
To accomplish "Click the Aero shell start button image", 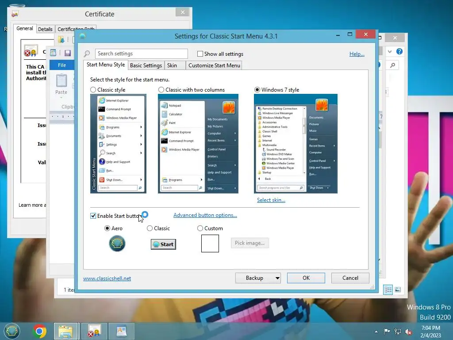I will click(117, 243).
